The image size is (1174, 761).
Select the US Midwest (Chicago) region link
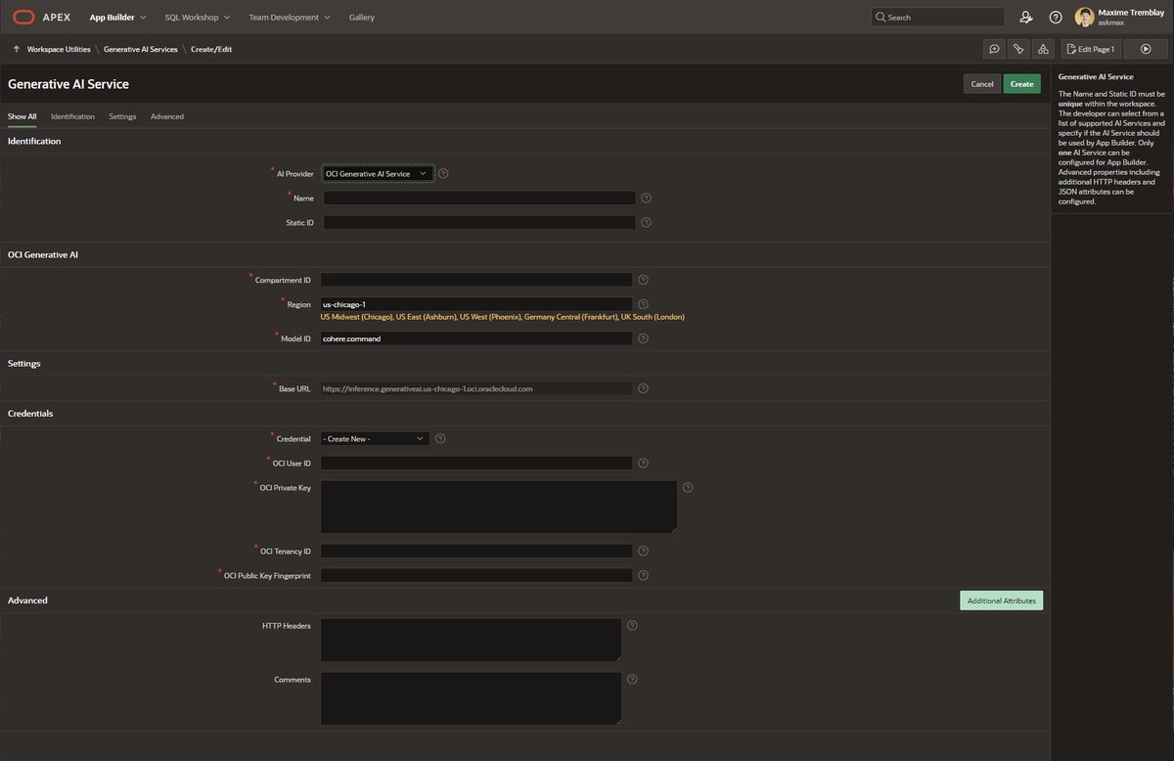[x=356, y=317]
